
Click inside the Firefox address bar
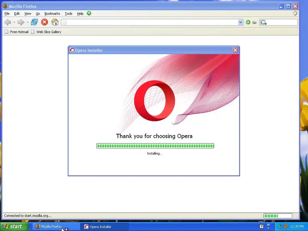pos(152,22)
